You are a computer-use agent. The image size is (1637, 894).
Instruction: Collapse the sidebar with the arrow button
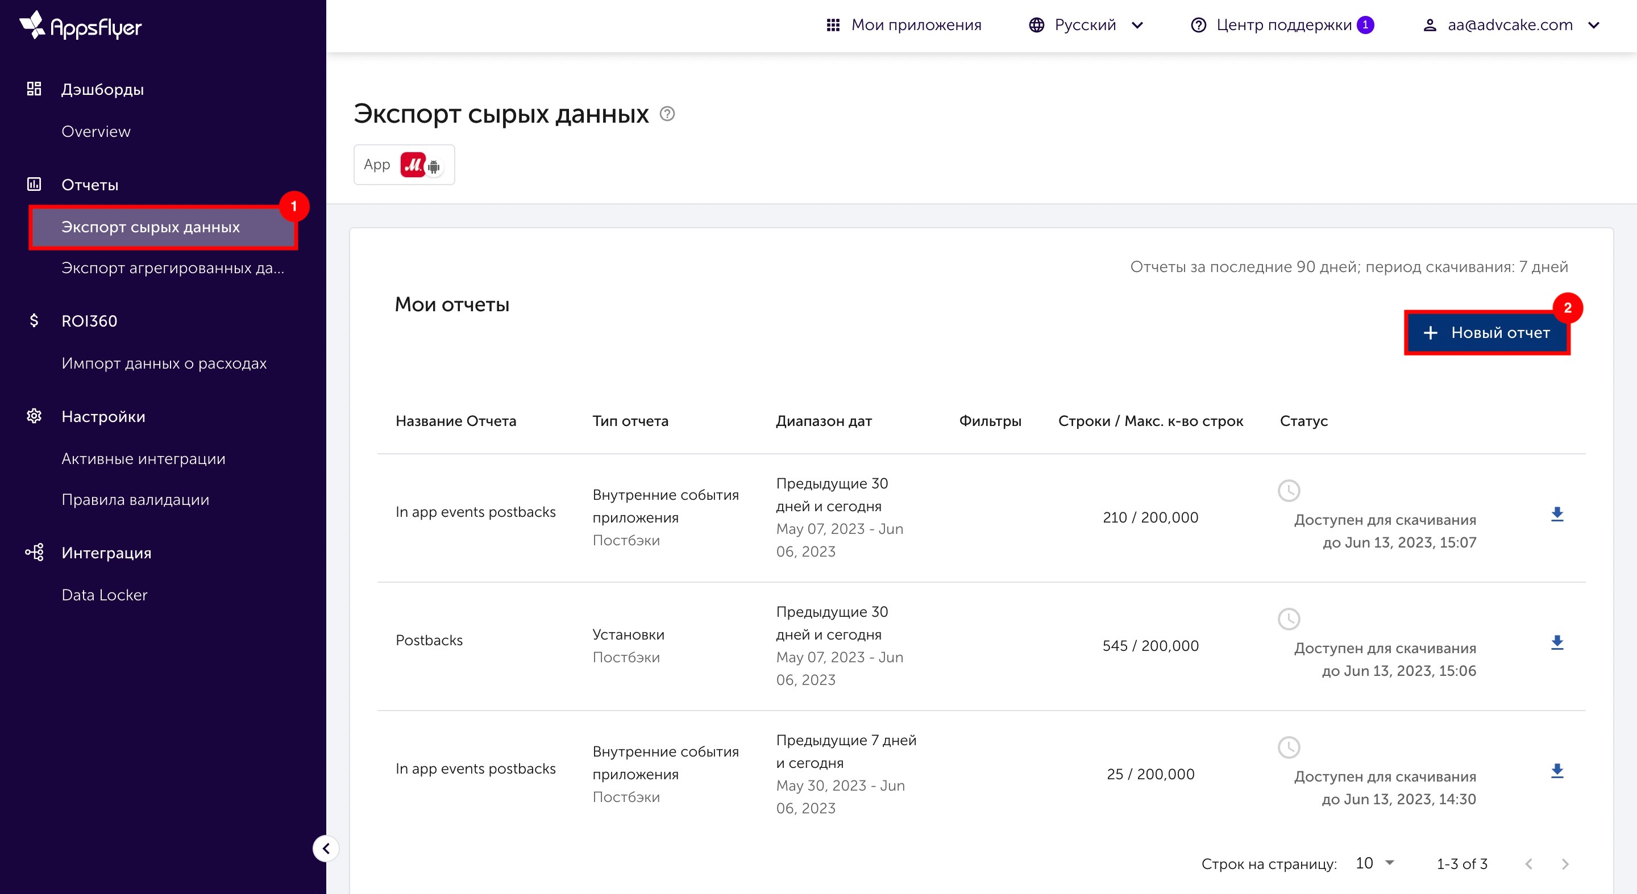pyautogui.click(x=325, y=849)
